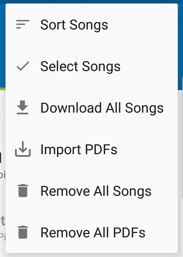The image size is (183, 257).
Task: Click trash icon next to Remove All Songs
Action: coord(23,191)
